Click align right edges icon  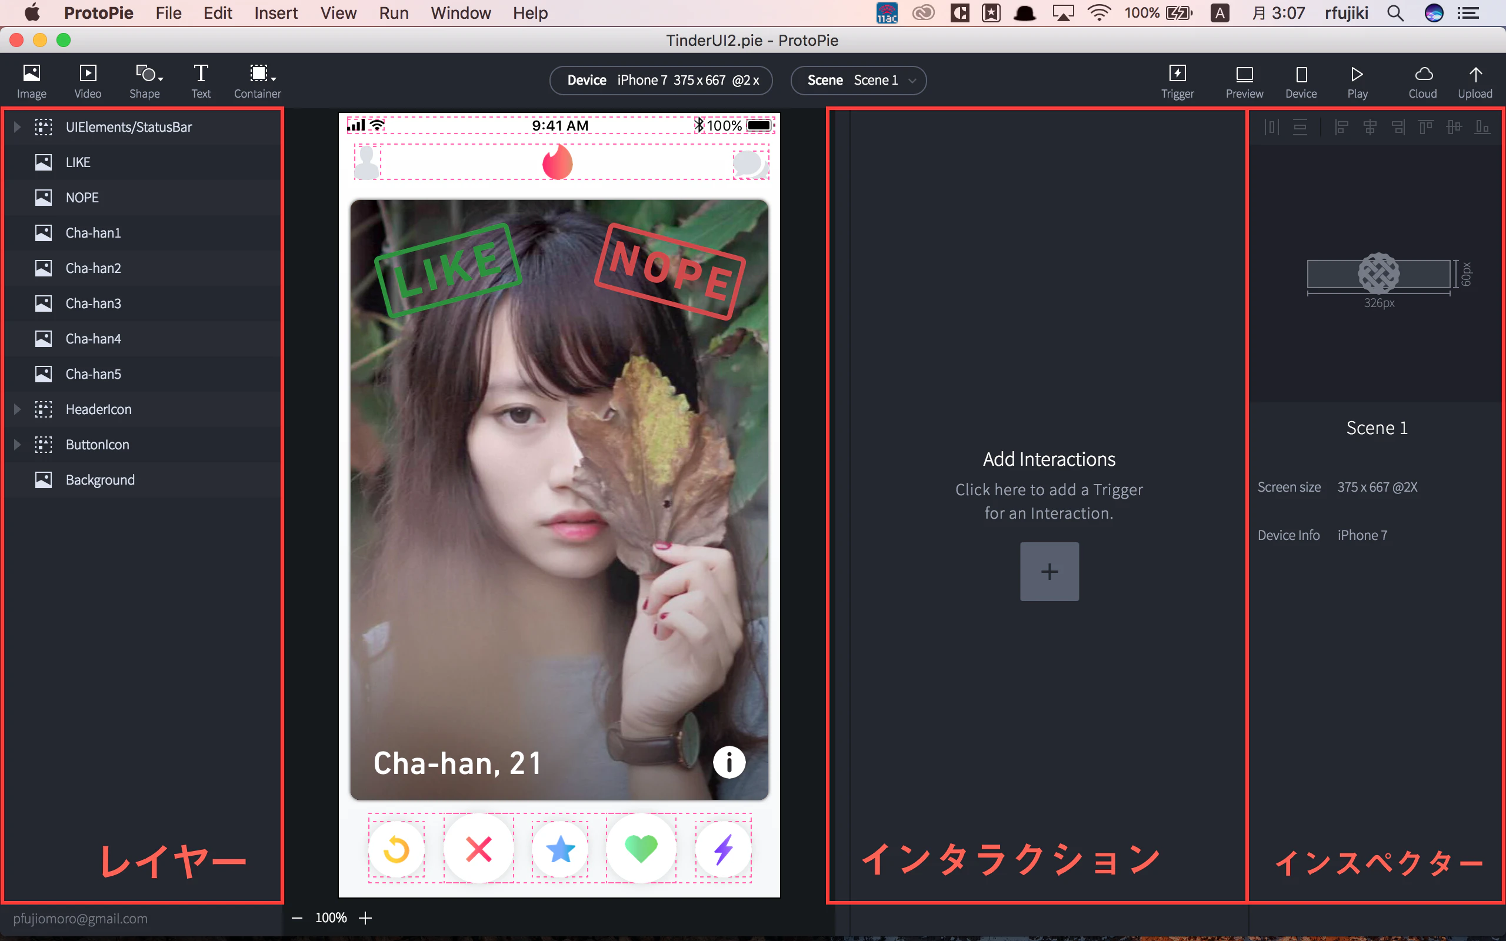(1398, 128)
